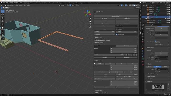Click the viewport zoom magnifier icon

(90, 19)
